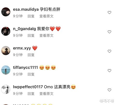Screen dimensions: 116x105
Task: Open lwppeffect0117's profile picture
Action: point(6,89)
